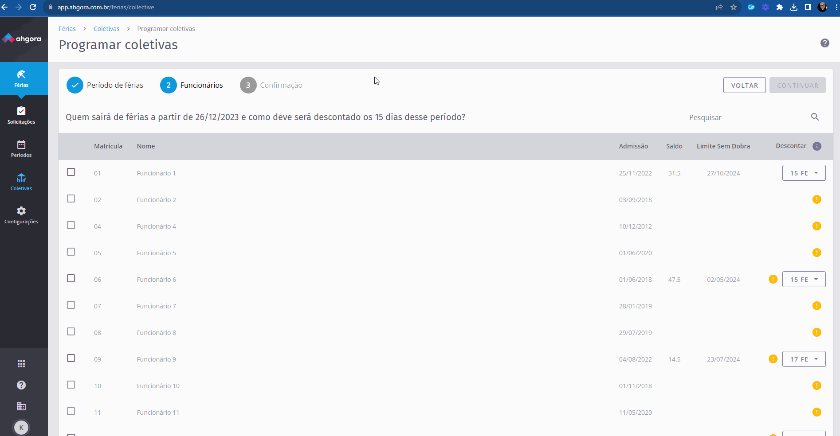Open browser downloads icon
Screen dimensions: 840x436
coord(794,7)
